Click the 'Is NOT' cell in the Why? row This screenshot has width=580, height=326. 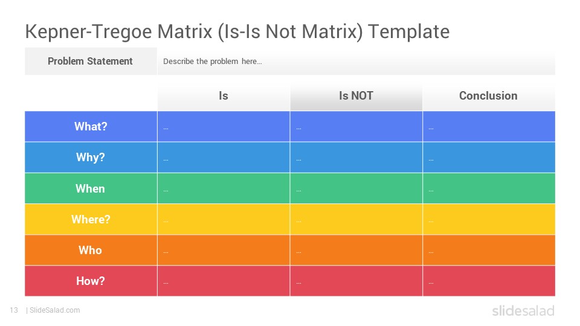356,158
